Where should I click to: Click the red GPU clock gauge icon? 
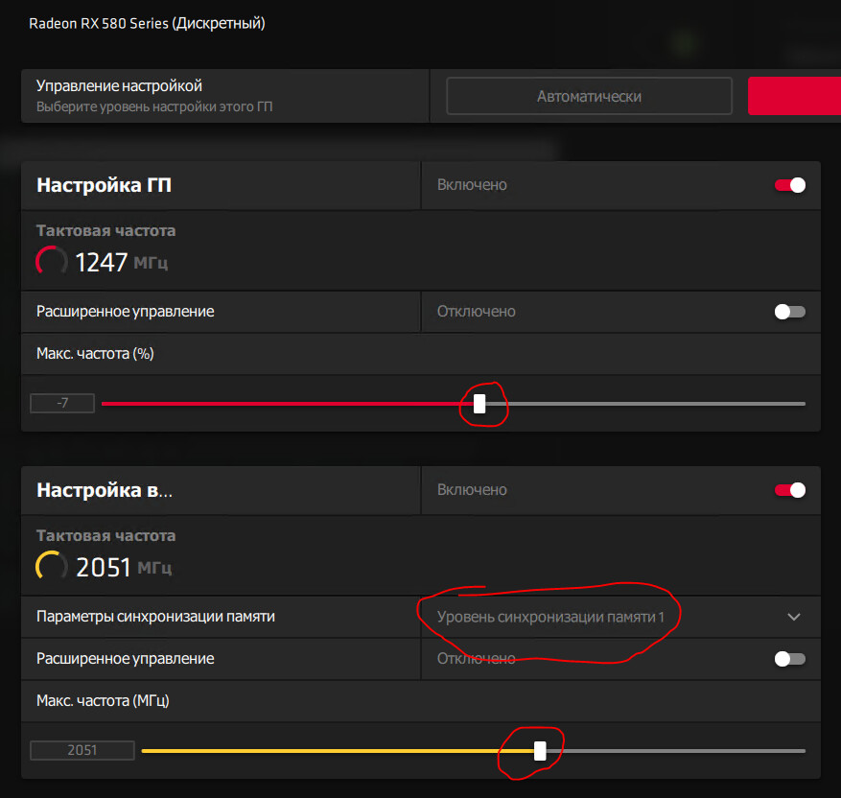[51, 261]
